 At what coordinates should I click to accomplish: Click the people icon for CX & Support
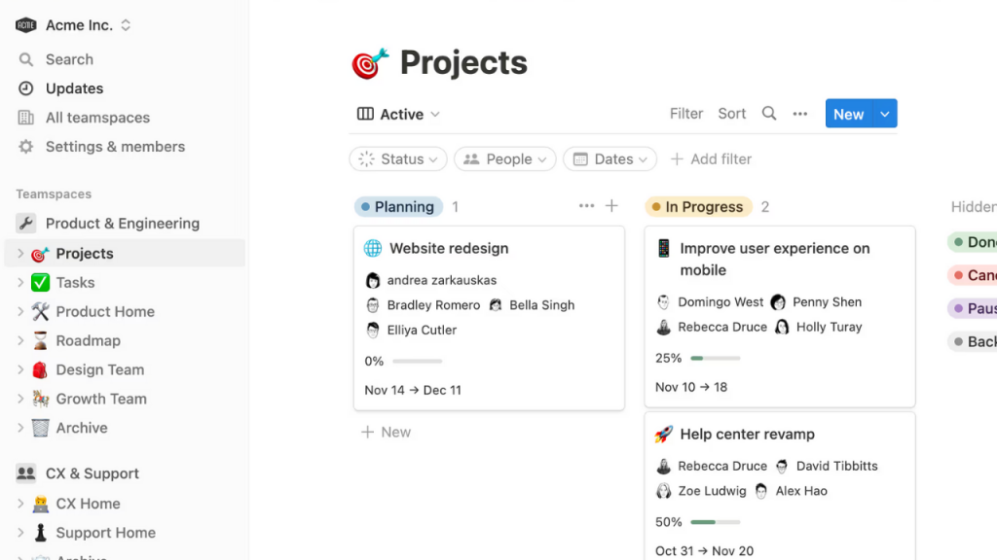point(26,473)
